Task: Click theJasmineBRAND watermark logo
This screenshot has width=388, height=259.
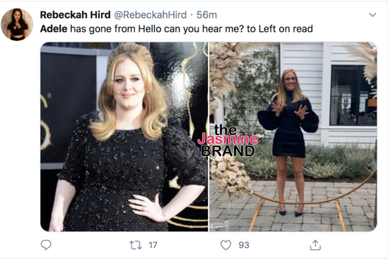Action: (228, 141)
